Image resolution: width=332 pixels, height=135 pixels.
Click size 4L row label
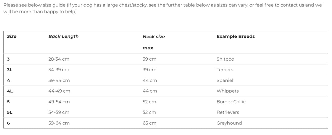coord(10,91)
